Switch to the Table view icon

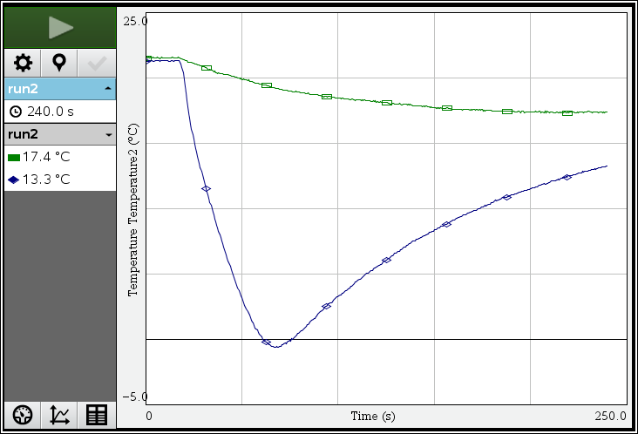96,415
